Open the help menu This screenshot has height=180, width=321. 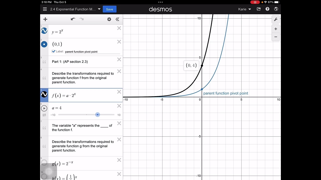pos(267,9)
